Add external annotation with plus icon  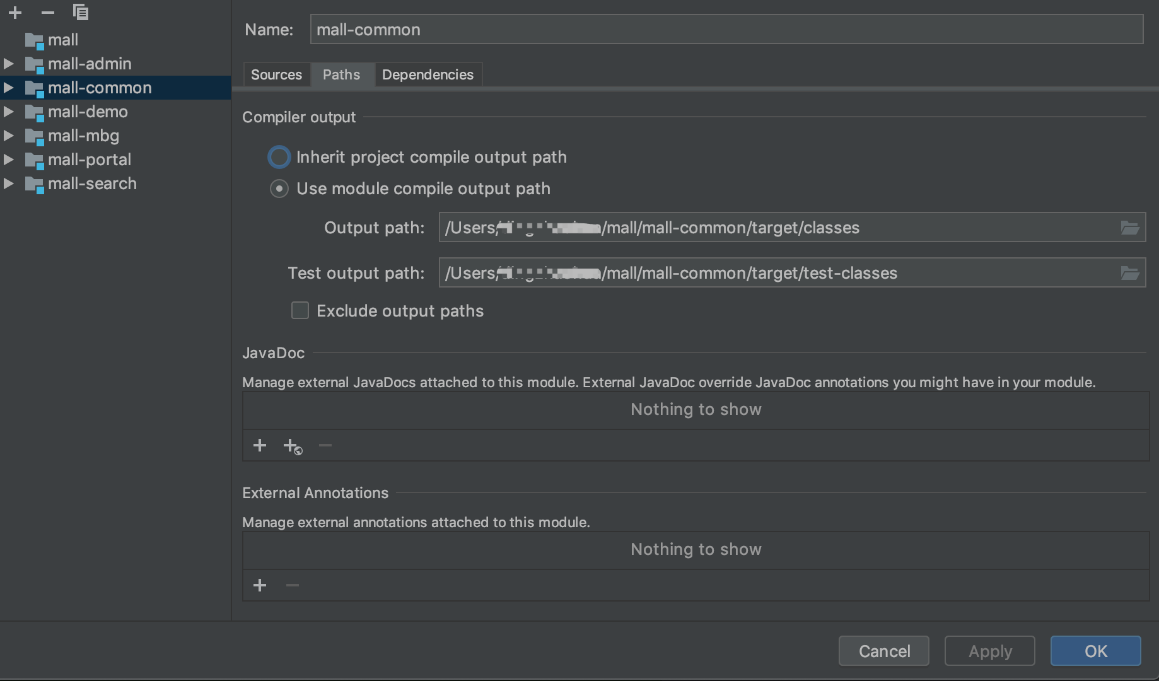click(259, 586)
